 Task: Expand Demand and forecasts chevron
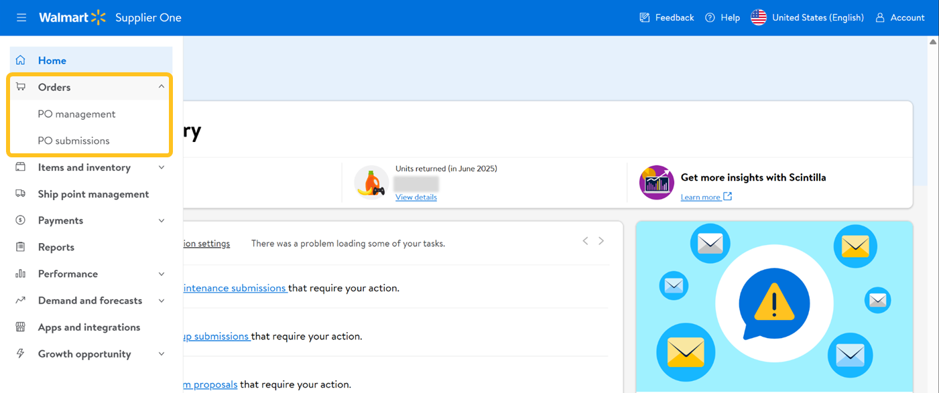click(162, 301)
